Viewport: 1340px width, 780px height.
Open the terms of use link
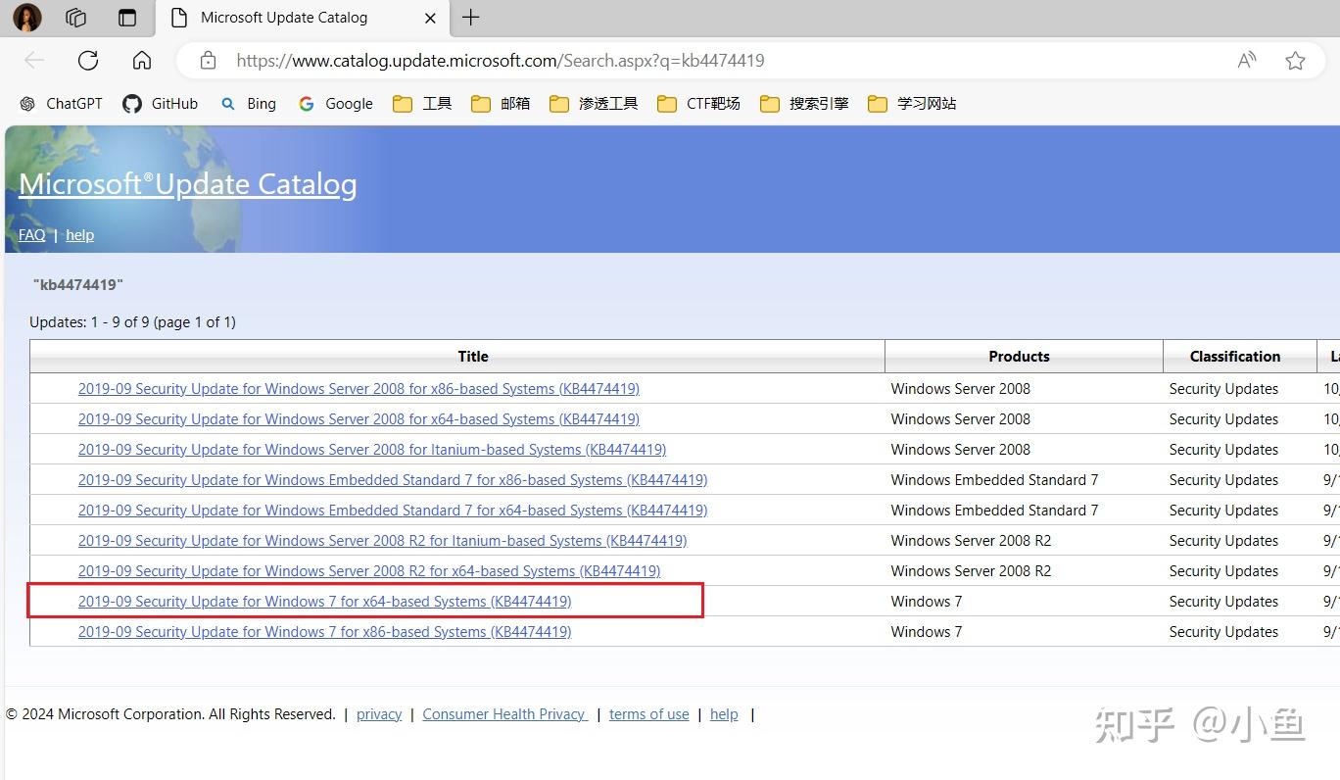point(648,713)
